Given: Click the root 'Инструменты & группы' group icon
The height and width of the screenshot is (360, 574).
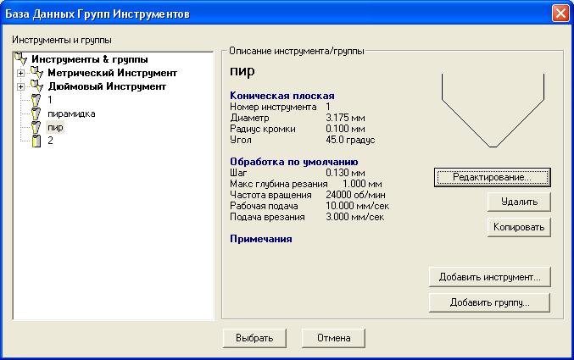Looking at the screenshot, I should pyautogui.click(x=23, y=59).
